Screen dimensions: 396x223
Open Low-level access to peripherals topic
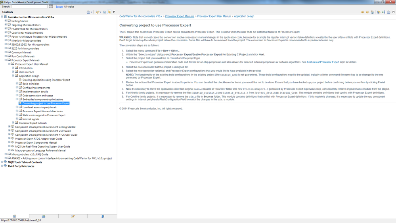tap(39, 107)
